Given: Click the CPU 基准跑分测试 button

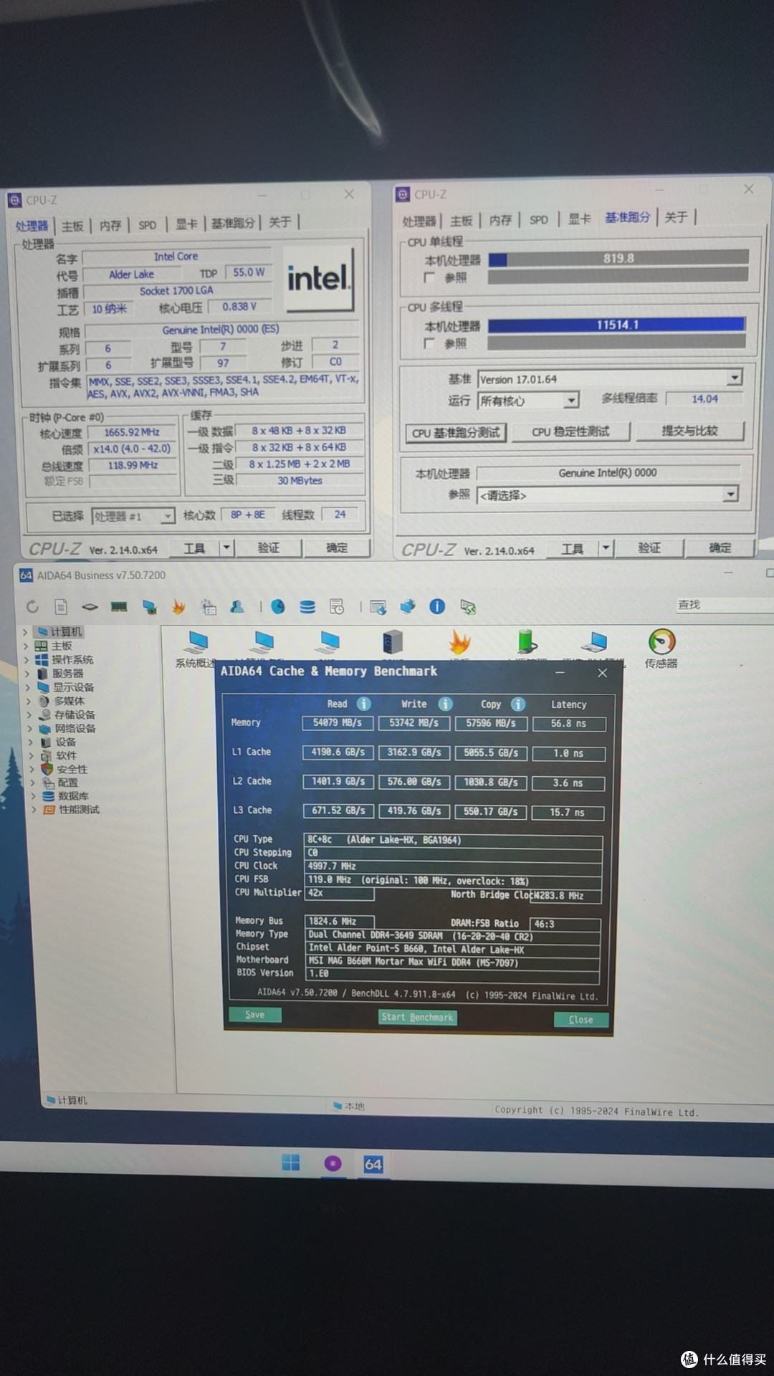Looking at the screenshot, I should (x=457, y=433).
